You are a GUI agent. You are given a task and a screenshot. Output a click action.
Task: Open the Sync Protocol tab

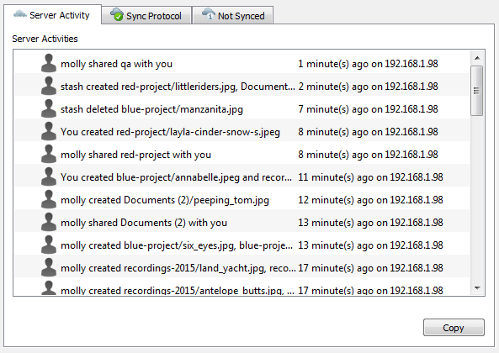146,15
